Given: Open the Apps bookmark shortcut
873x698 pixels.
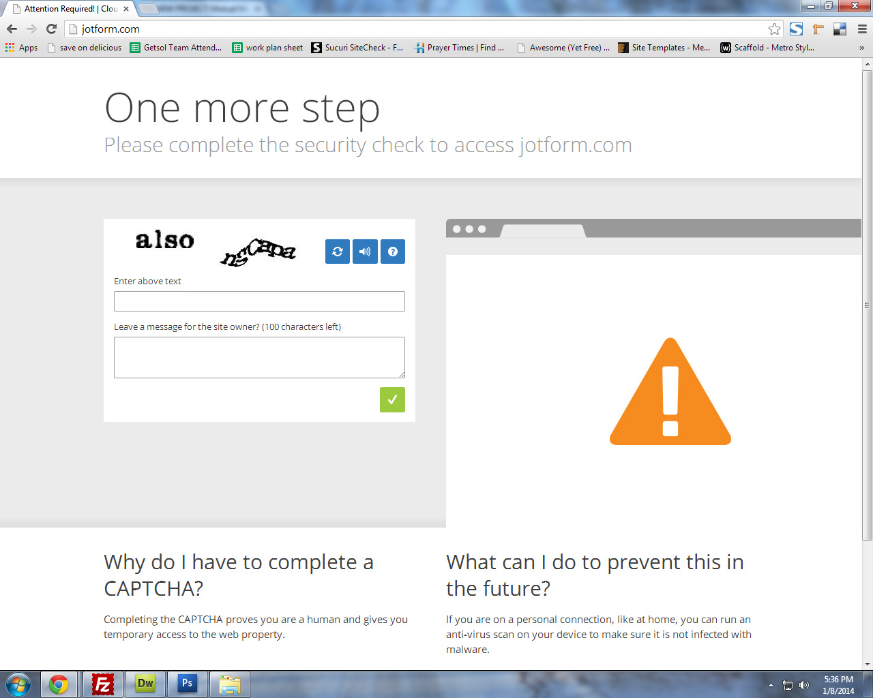Looking at the screenshot, I should [22, 48].
